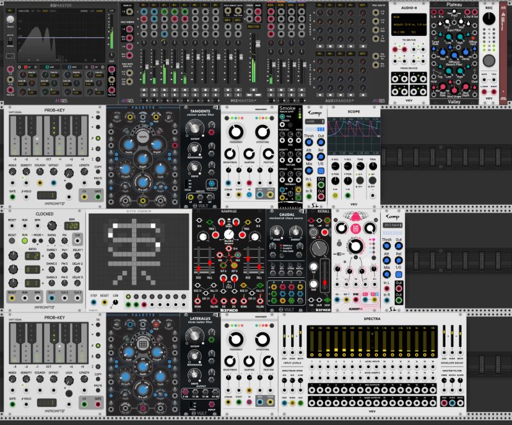Toggle RUN on the Clocked module
The width and height of the screenshot is (512, 425).
(24, 241)
